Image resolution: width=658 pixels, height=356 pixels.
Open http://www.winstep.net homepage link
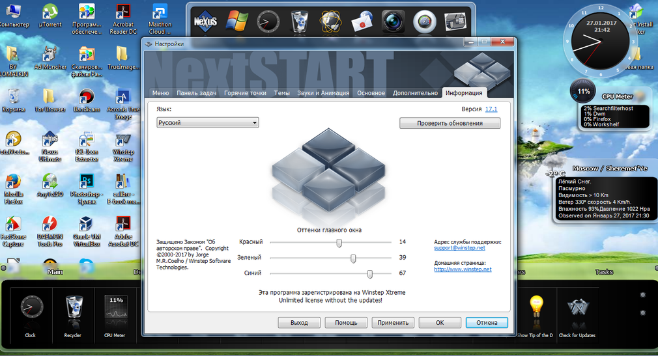[463, 269]
